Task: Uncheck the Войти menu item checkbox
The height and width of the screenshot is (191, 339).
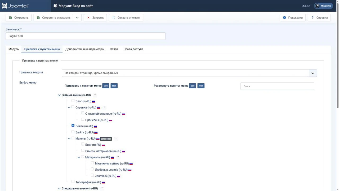Action: (73, 125)
